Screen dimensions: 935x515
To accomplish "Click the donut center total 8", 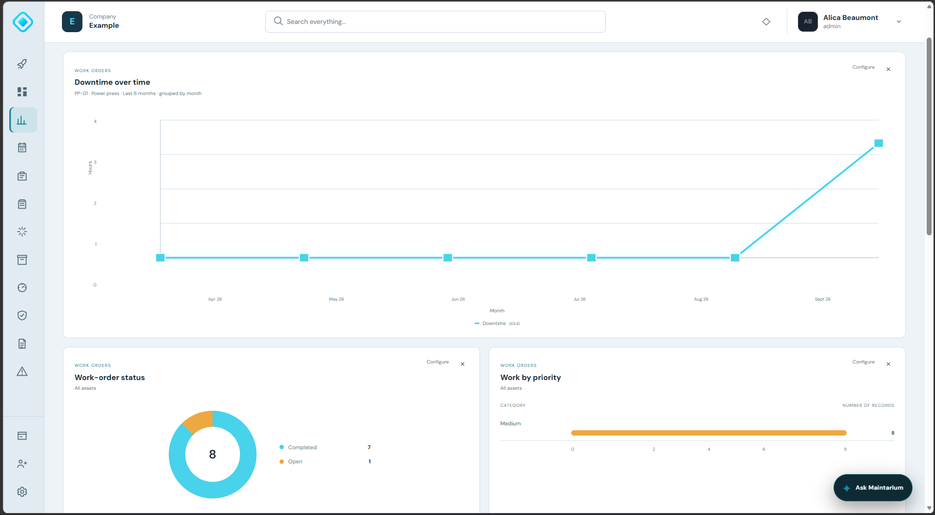I will coord(213,455).
